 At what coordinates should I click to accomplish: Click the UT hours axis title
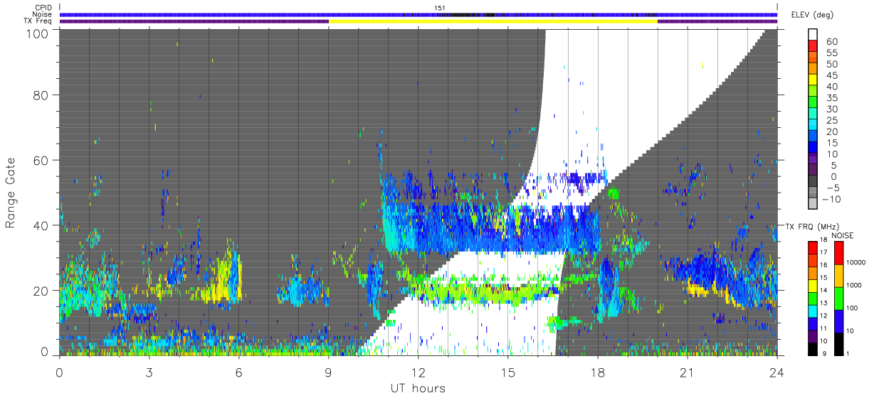click(x=417, y=389)
